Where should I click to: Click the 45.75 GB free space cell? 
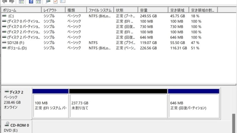pyautogui.click(x=178, y=16)
